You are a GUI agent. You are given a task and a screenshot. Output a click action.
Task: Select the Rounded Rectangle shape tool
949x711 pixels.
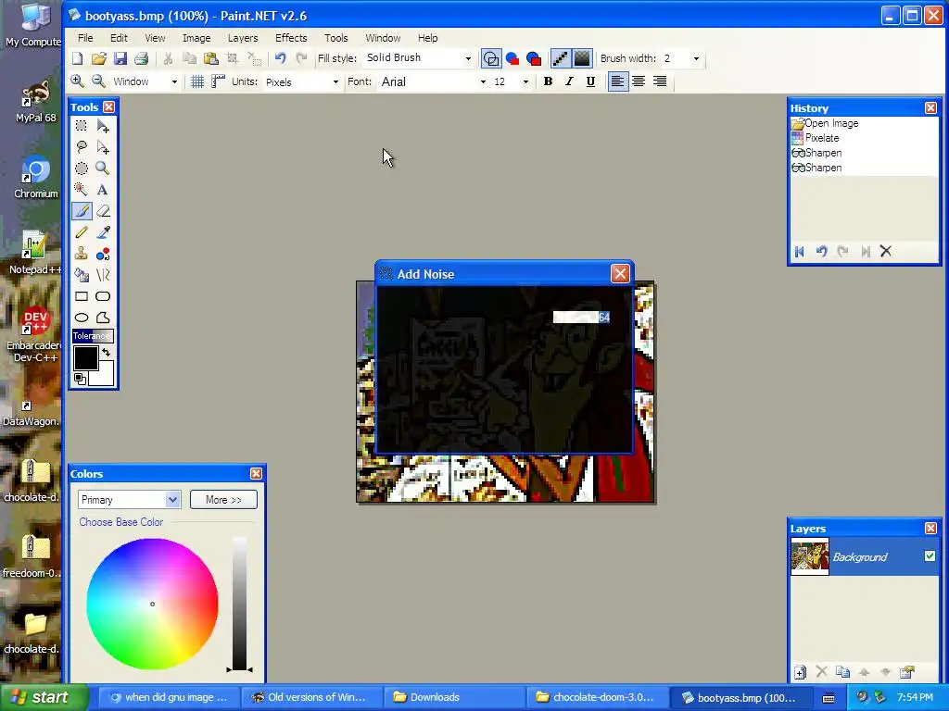pyautogui.click(x=103, y=296)
